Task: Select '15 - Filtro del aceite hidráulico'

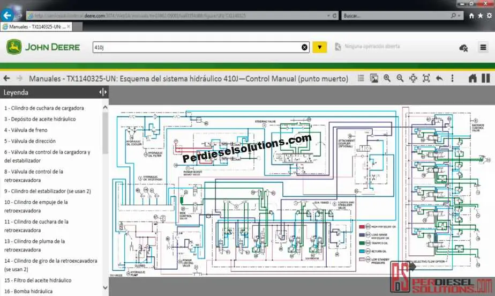Action: 38,280
